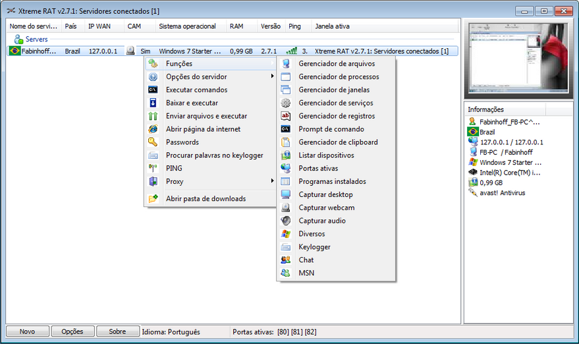Click the Gerenciador de registros icon
Image resolution: width=579 pixels, height=344 pixels.
286,116
